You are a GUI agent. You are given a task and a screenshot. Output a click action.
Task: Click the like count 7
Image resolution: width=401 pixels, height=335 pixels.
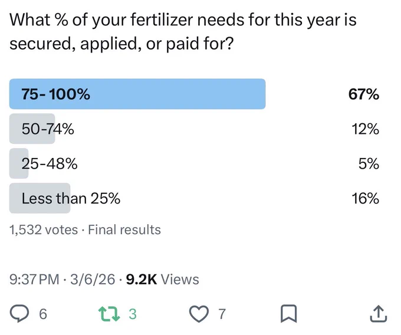tap(222, 314)
